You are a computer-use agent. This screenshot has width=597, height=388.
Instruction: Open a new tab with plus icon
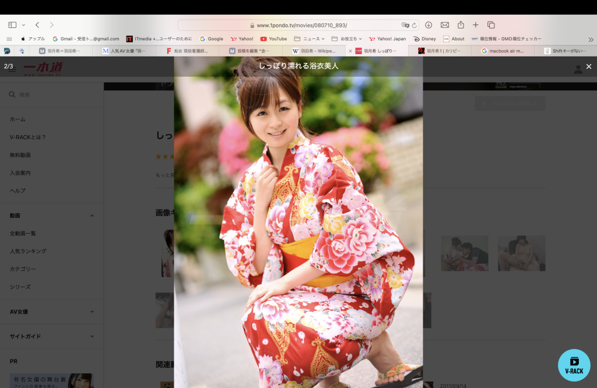click(476, 25)
